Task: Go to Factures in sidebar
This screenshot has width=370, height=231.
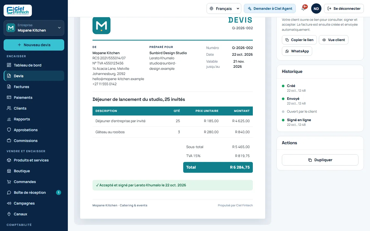Action: (34, 86)
